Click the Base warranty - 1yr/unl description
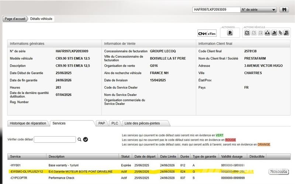The width and height of the screenshot is (295, 184). coord(63,165)
